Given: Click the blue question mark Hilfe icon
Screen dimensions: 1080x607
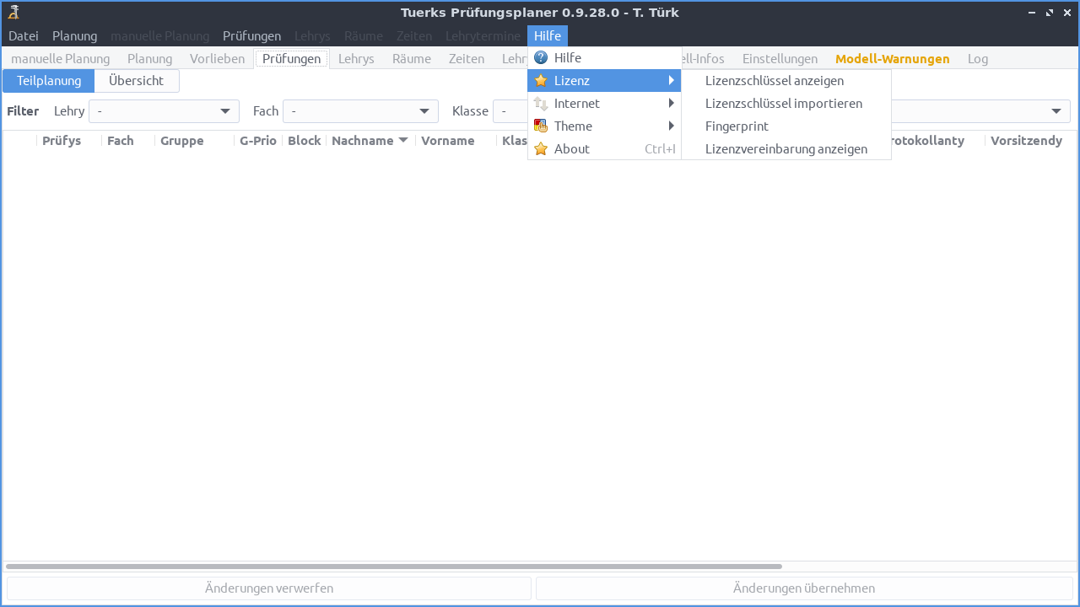Looking at the screenshot, I should point(541,58).
